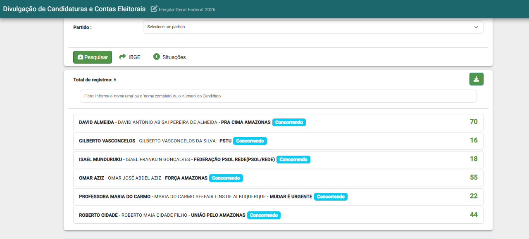529x239 pixels.
Task: Click candidate number 22
Action: [474, 196]
